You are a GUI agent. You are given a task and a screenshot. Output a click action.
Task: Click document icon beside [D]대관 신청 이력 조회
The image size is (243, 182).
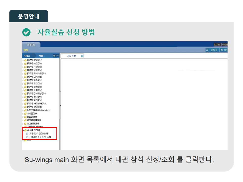[x=27, y=137]
